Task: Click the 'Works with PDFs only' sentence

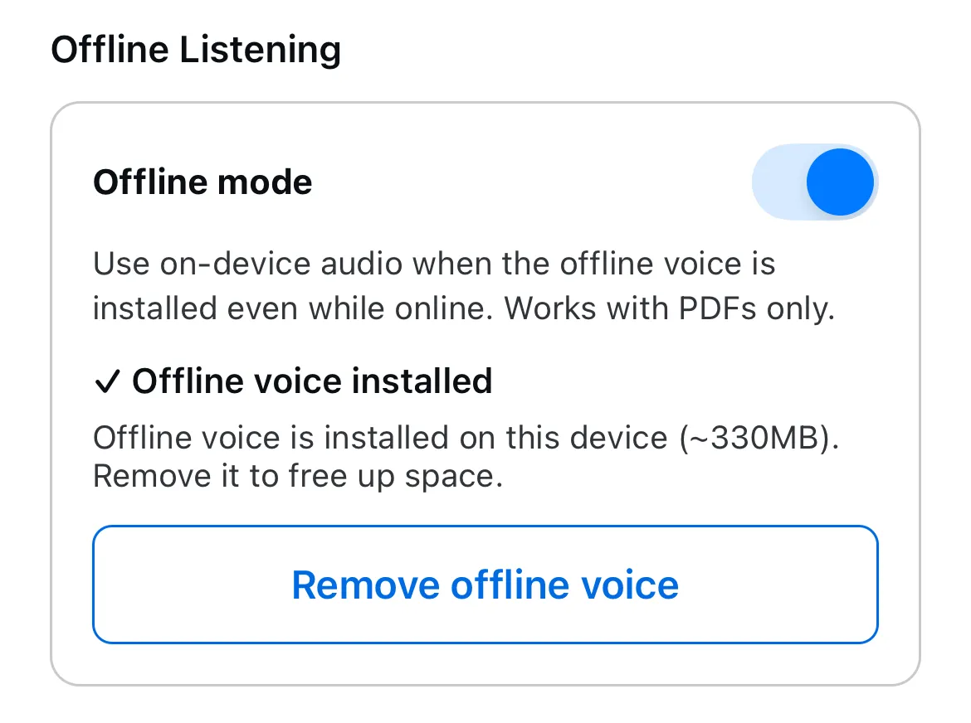Action: 669,308
